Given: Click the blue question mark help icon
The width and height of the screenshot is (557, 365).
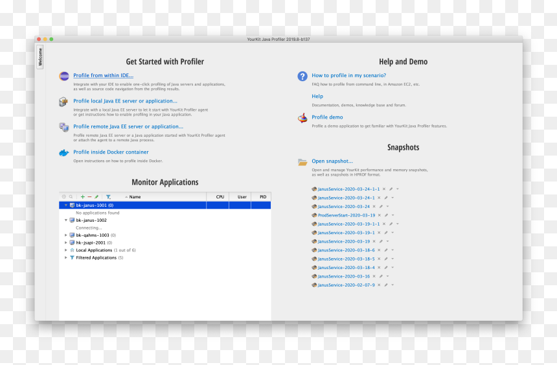Looking at the screenshot, I should click(302, 76).
